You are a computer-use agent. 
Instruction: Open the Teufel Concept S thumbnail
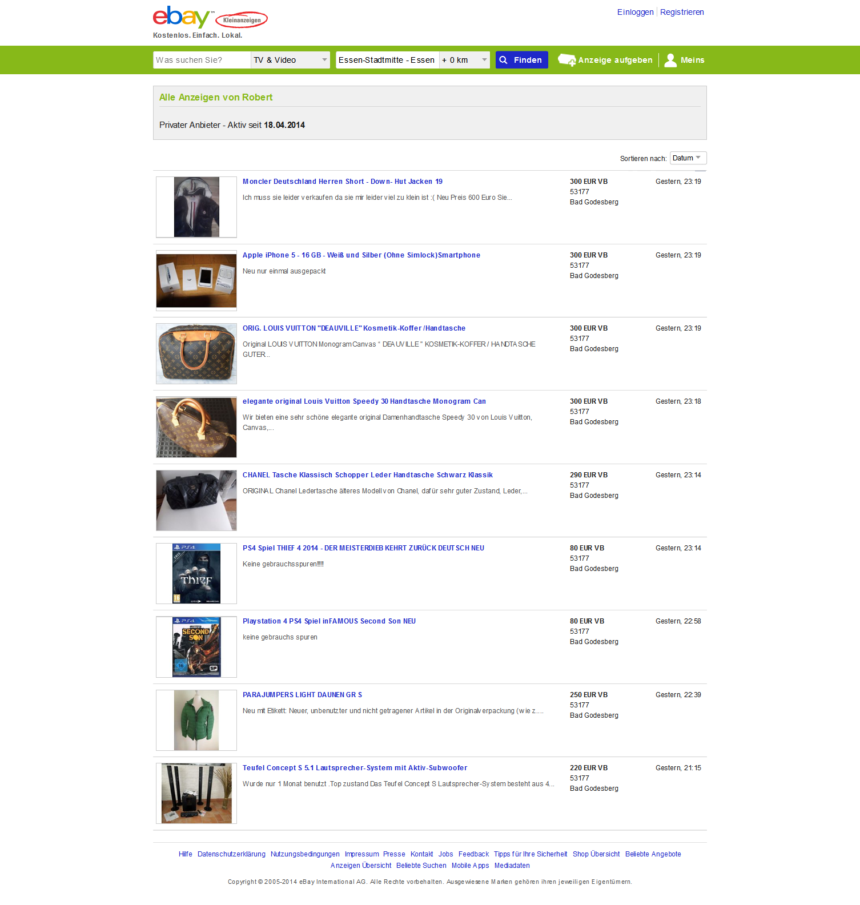[x=196, y=793]
